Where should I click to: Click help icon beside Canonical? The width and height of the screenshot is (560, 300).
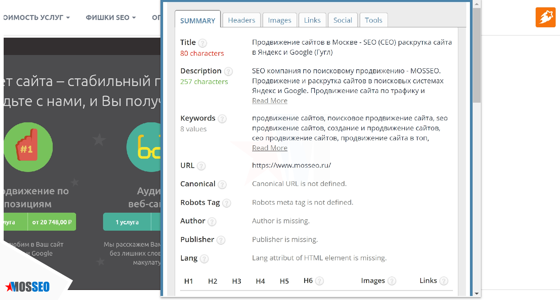tap(222, 184)
